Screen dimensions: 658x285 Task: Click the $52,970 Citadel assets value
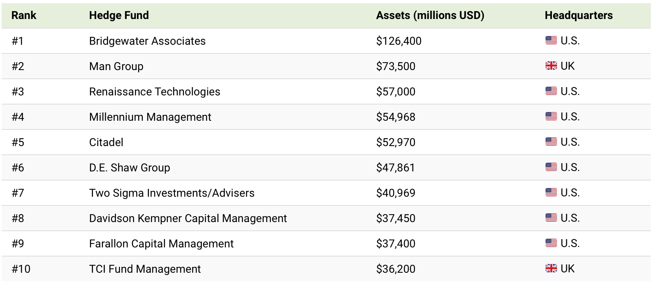point(396,142)
